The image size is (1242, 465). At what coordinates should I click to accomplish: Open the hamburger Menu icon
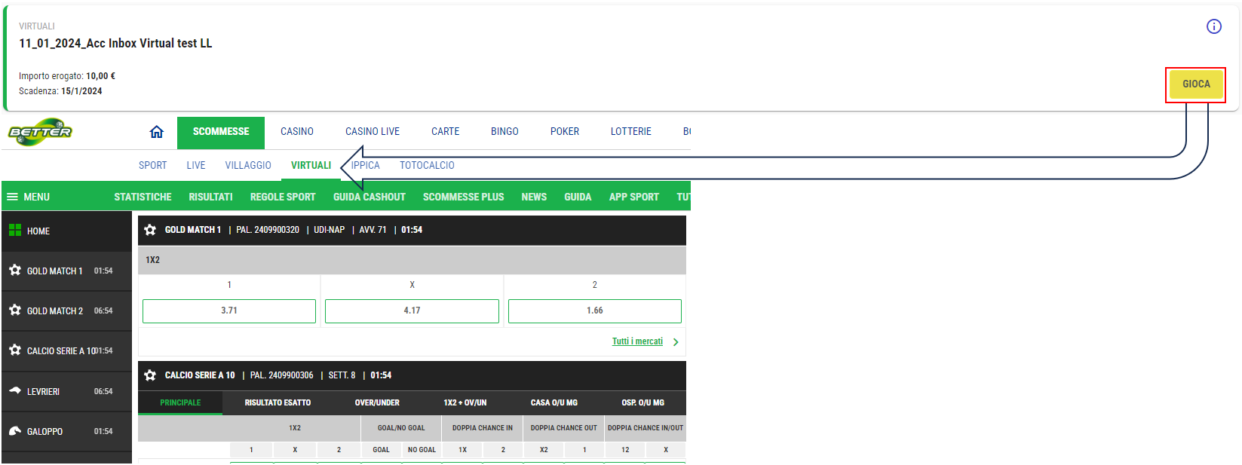pos(12,197)
